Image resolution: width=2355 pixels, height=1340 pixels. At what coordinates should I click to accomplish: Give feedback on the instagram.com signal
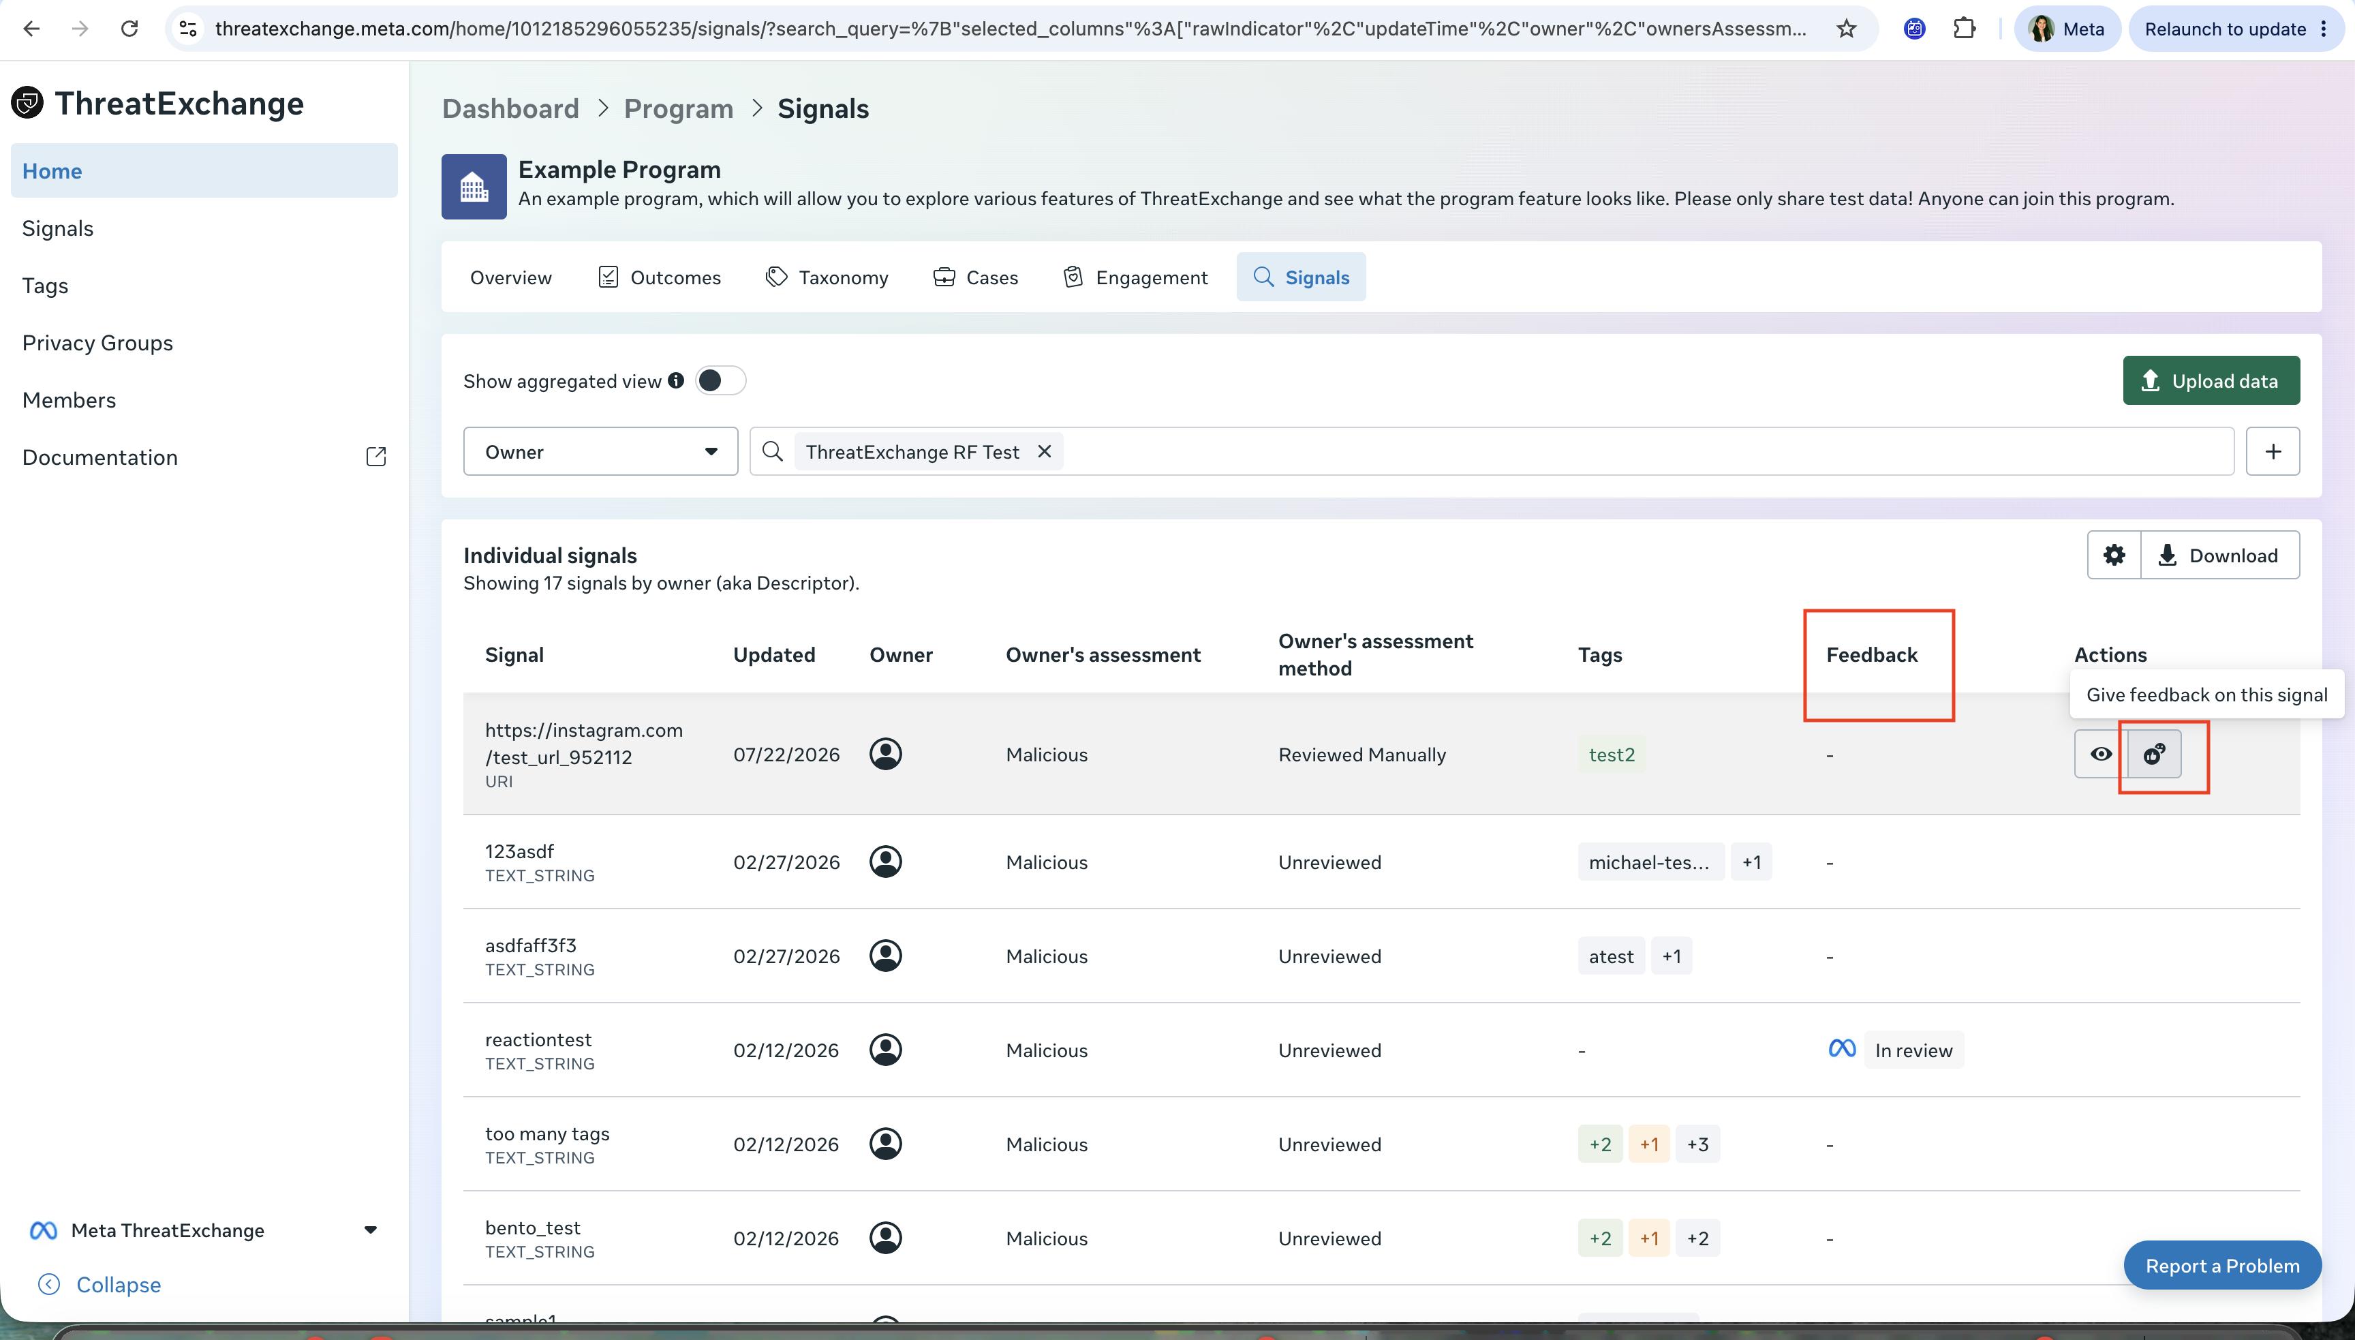[x=2155, y=754]
